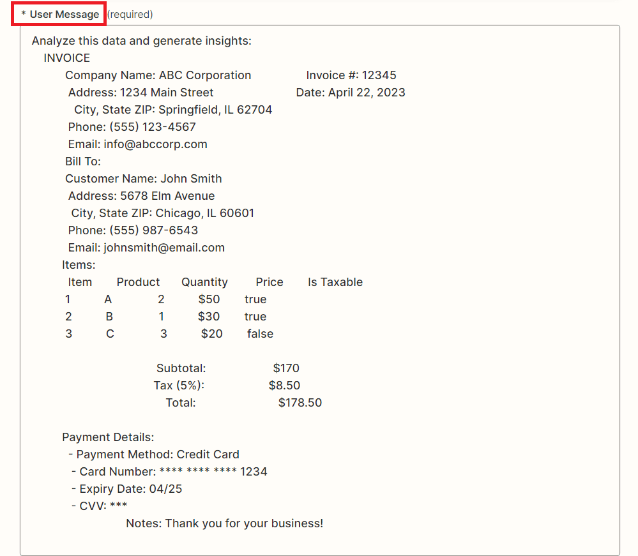Select the (required) indicator text
The image size is (638, 556).
pyautogui.click(x=130, y=13)
